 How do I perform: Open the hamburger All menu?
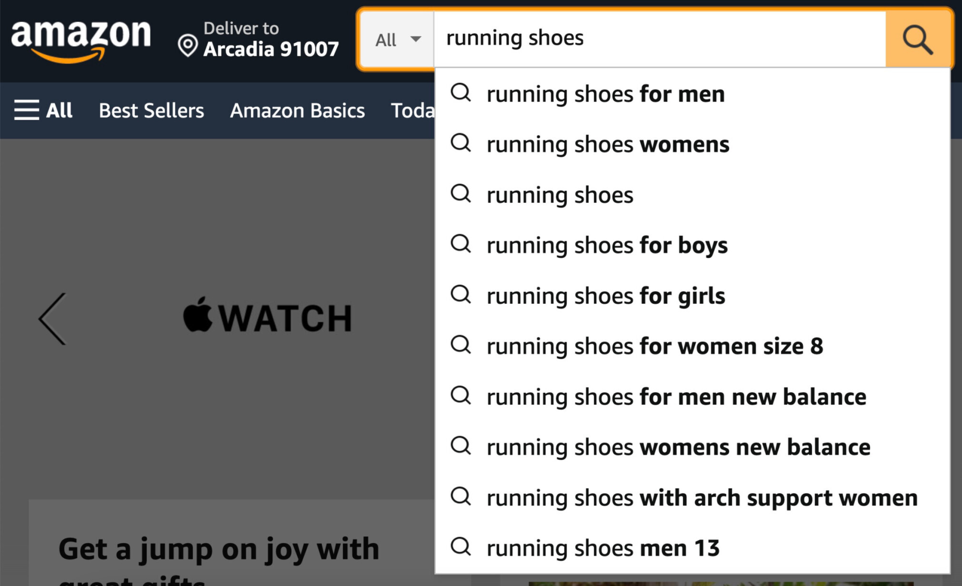click(43, 110)
